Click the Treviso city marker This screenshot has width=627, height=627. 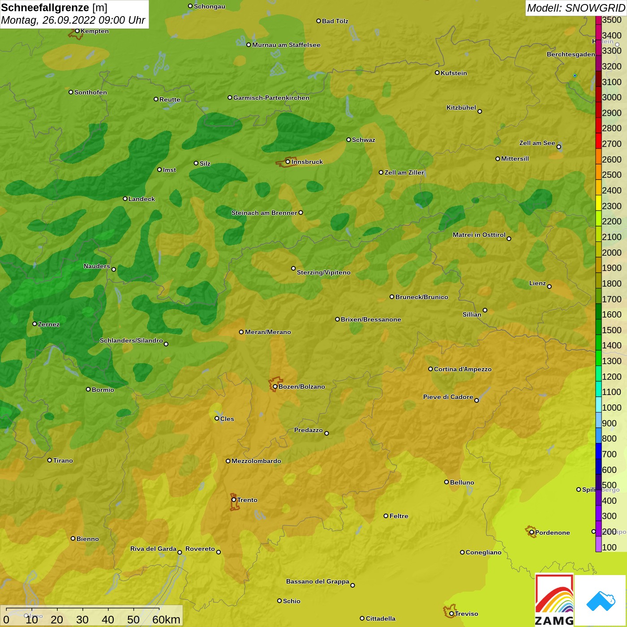pos(451,614)
